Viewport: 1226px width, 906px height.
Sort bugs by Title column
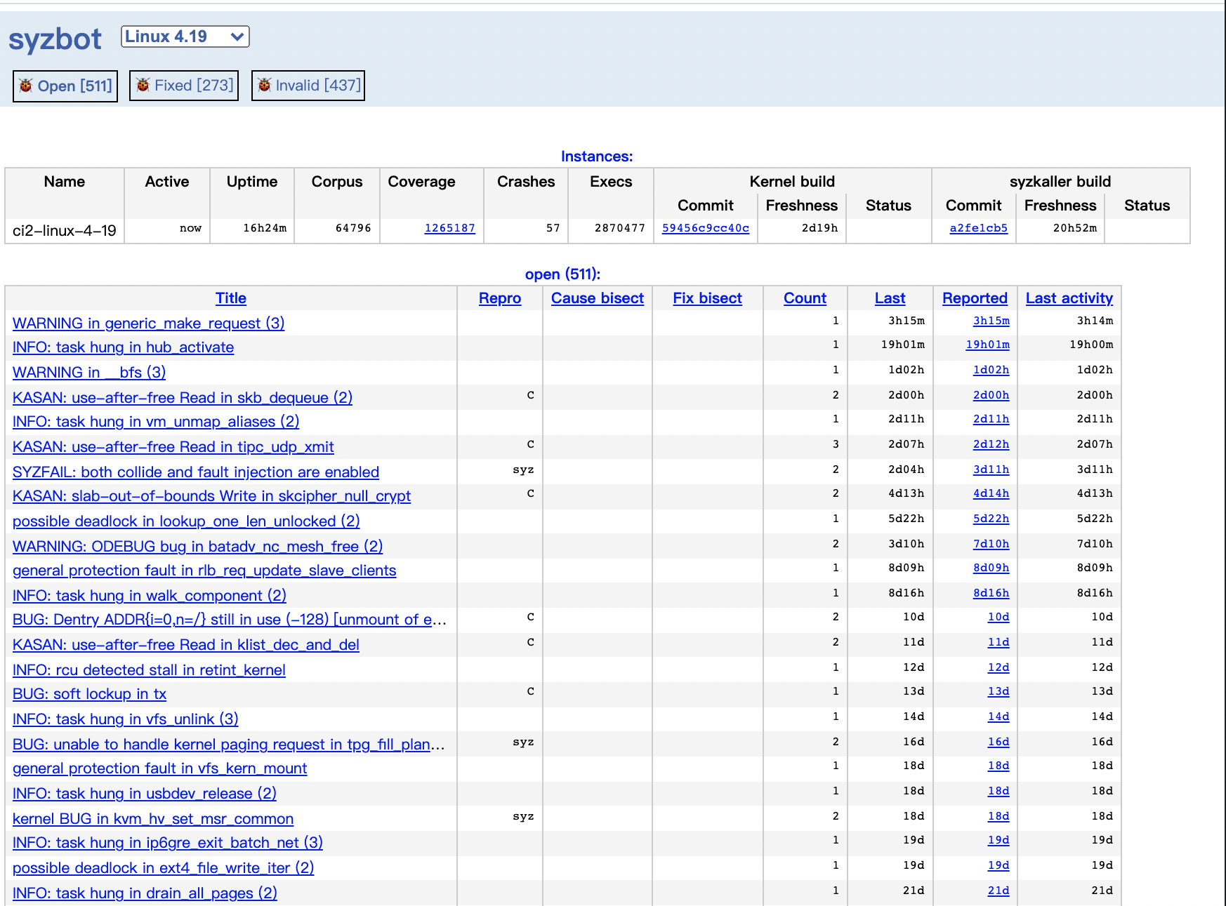point(230,298)
